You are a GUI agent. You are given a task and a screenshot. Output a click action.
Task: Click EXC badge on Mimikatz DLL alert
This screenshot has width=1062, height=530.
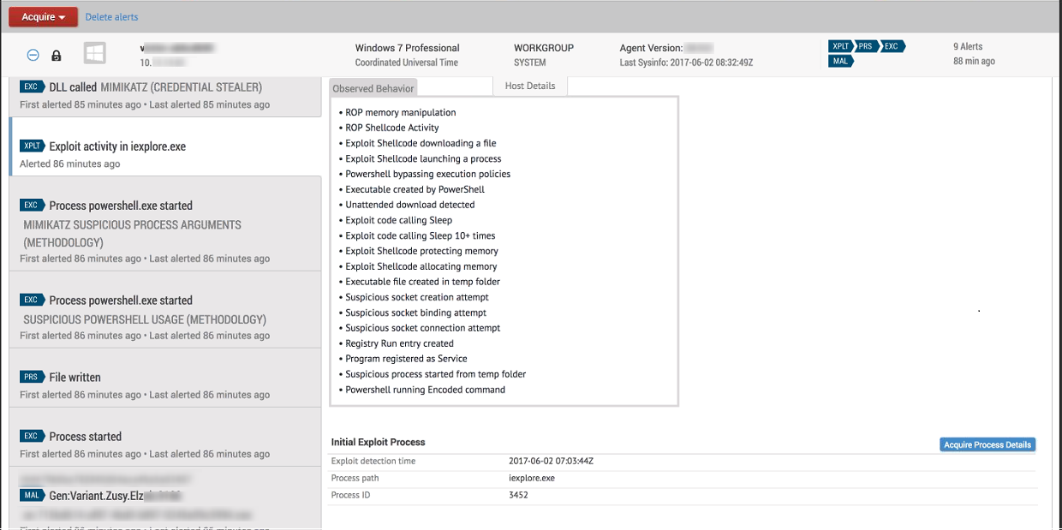click(32, 87)
